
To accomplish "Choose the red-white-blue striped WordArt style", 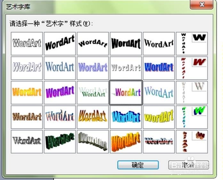I will click(x=159, y=142).
